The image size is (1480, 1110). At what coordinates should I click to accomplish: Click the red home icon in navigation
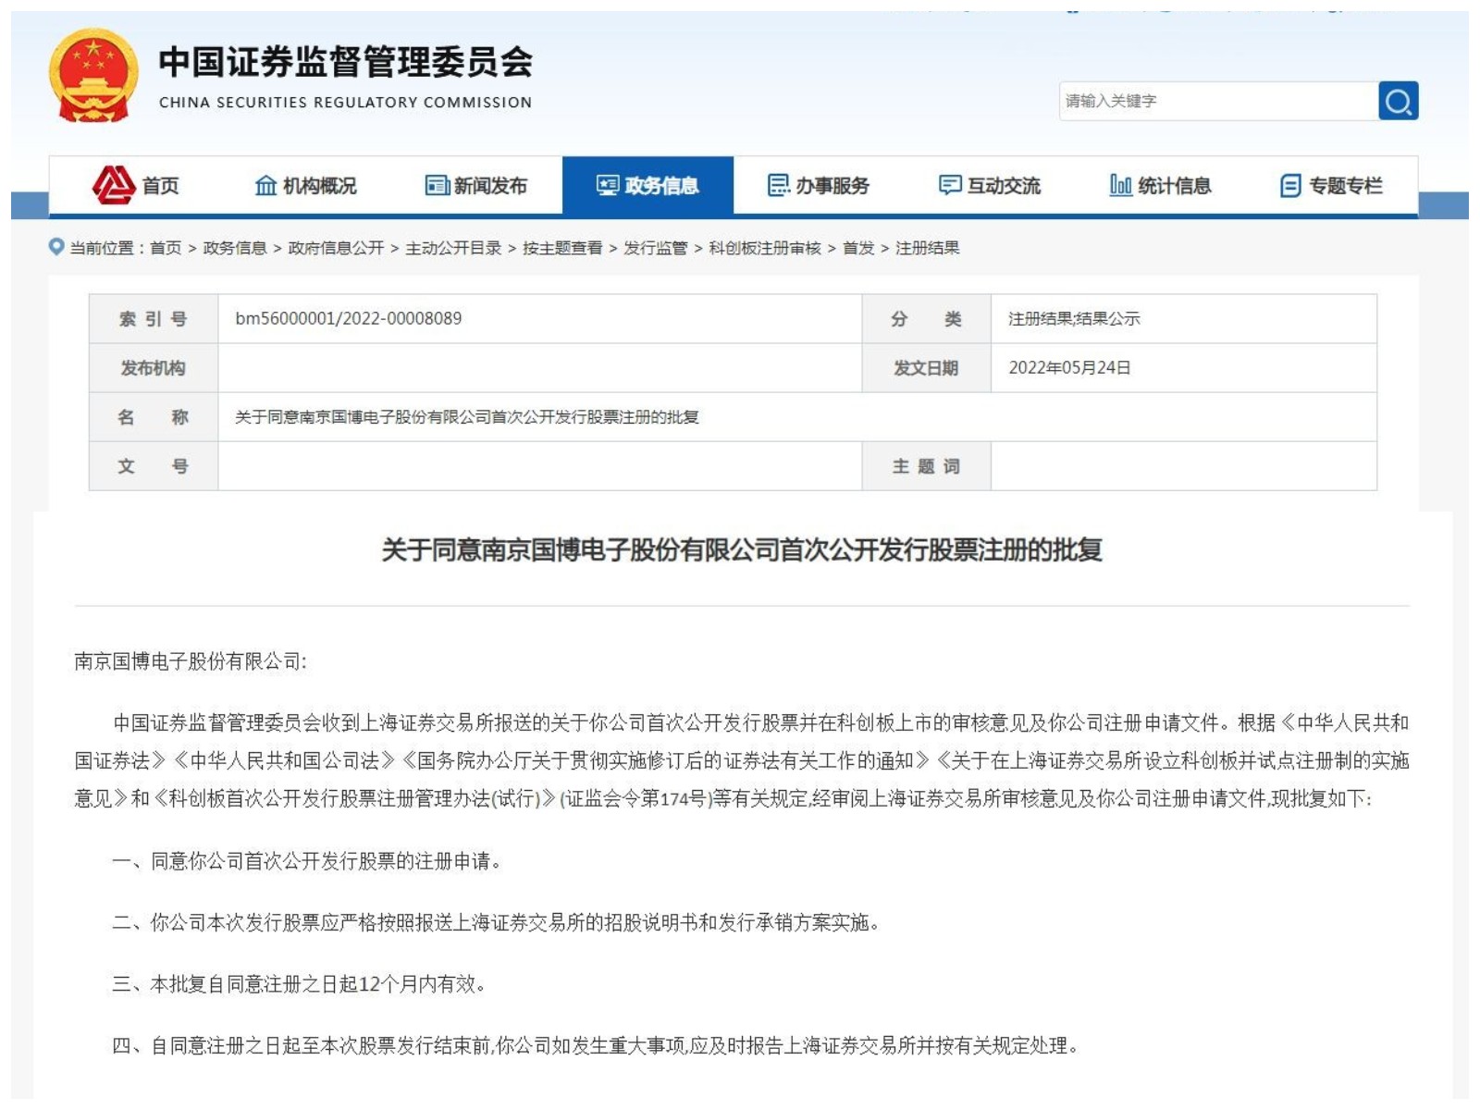pos(114,185)
